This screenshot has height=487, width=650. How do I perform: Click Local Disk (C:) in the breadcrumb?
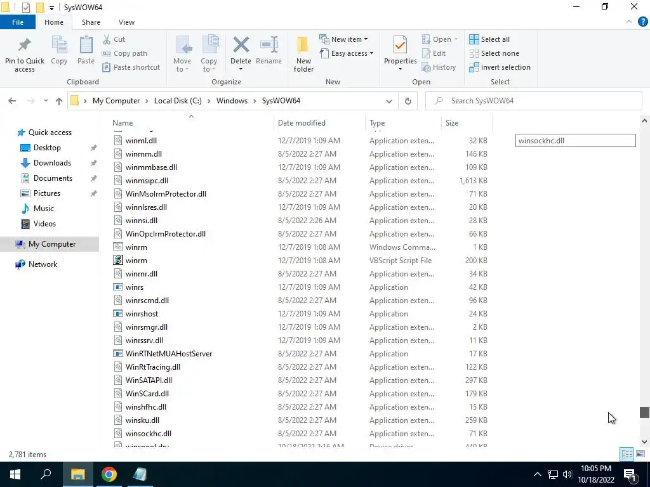(x=178, y=101)
